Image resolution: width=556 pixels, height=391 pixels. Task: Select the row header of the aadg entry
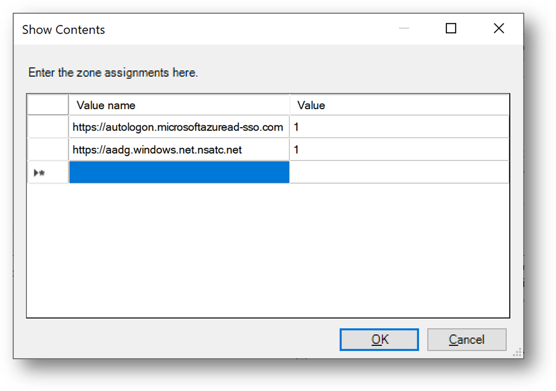48,150
